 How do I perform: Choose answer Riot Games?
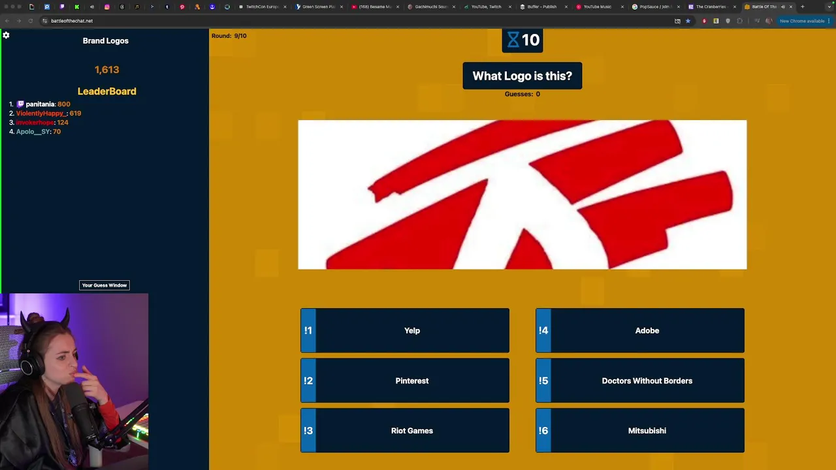click(405, 430)
